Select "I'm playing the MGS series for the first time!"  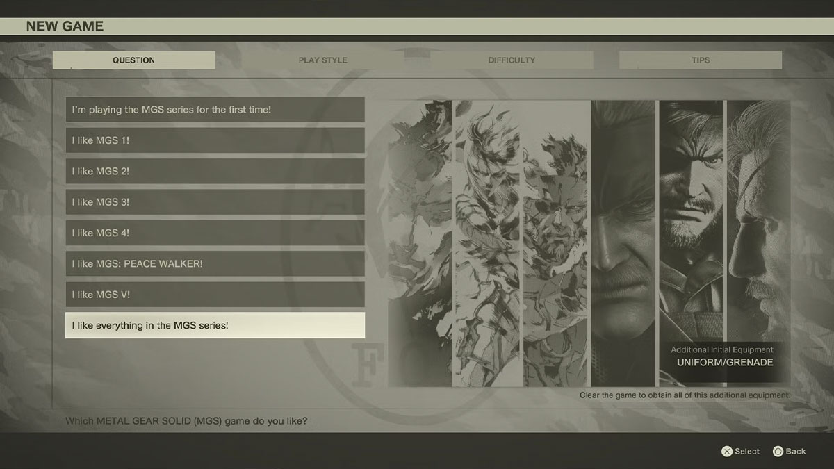pyautogui.click(x=215, y=109)
